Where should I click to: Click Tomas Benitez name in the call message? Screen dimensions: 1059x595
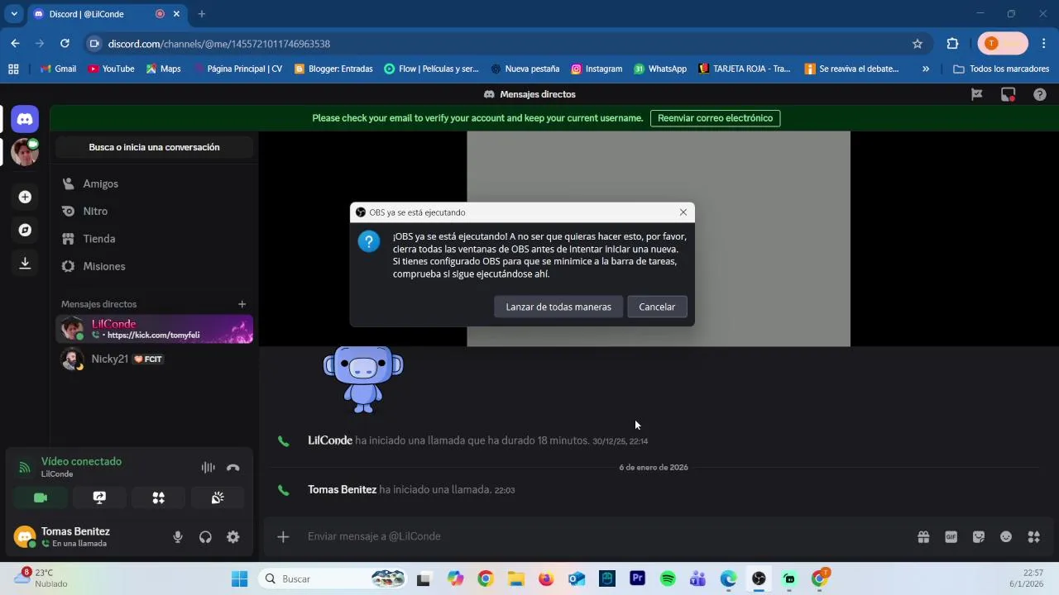342,489
